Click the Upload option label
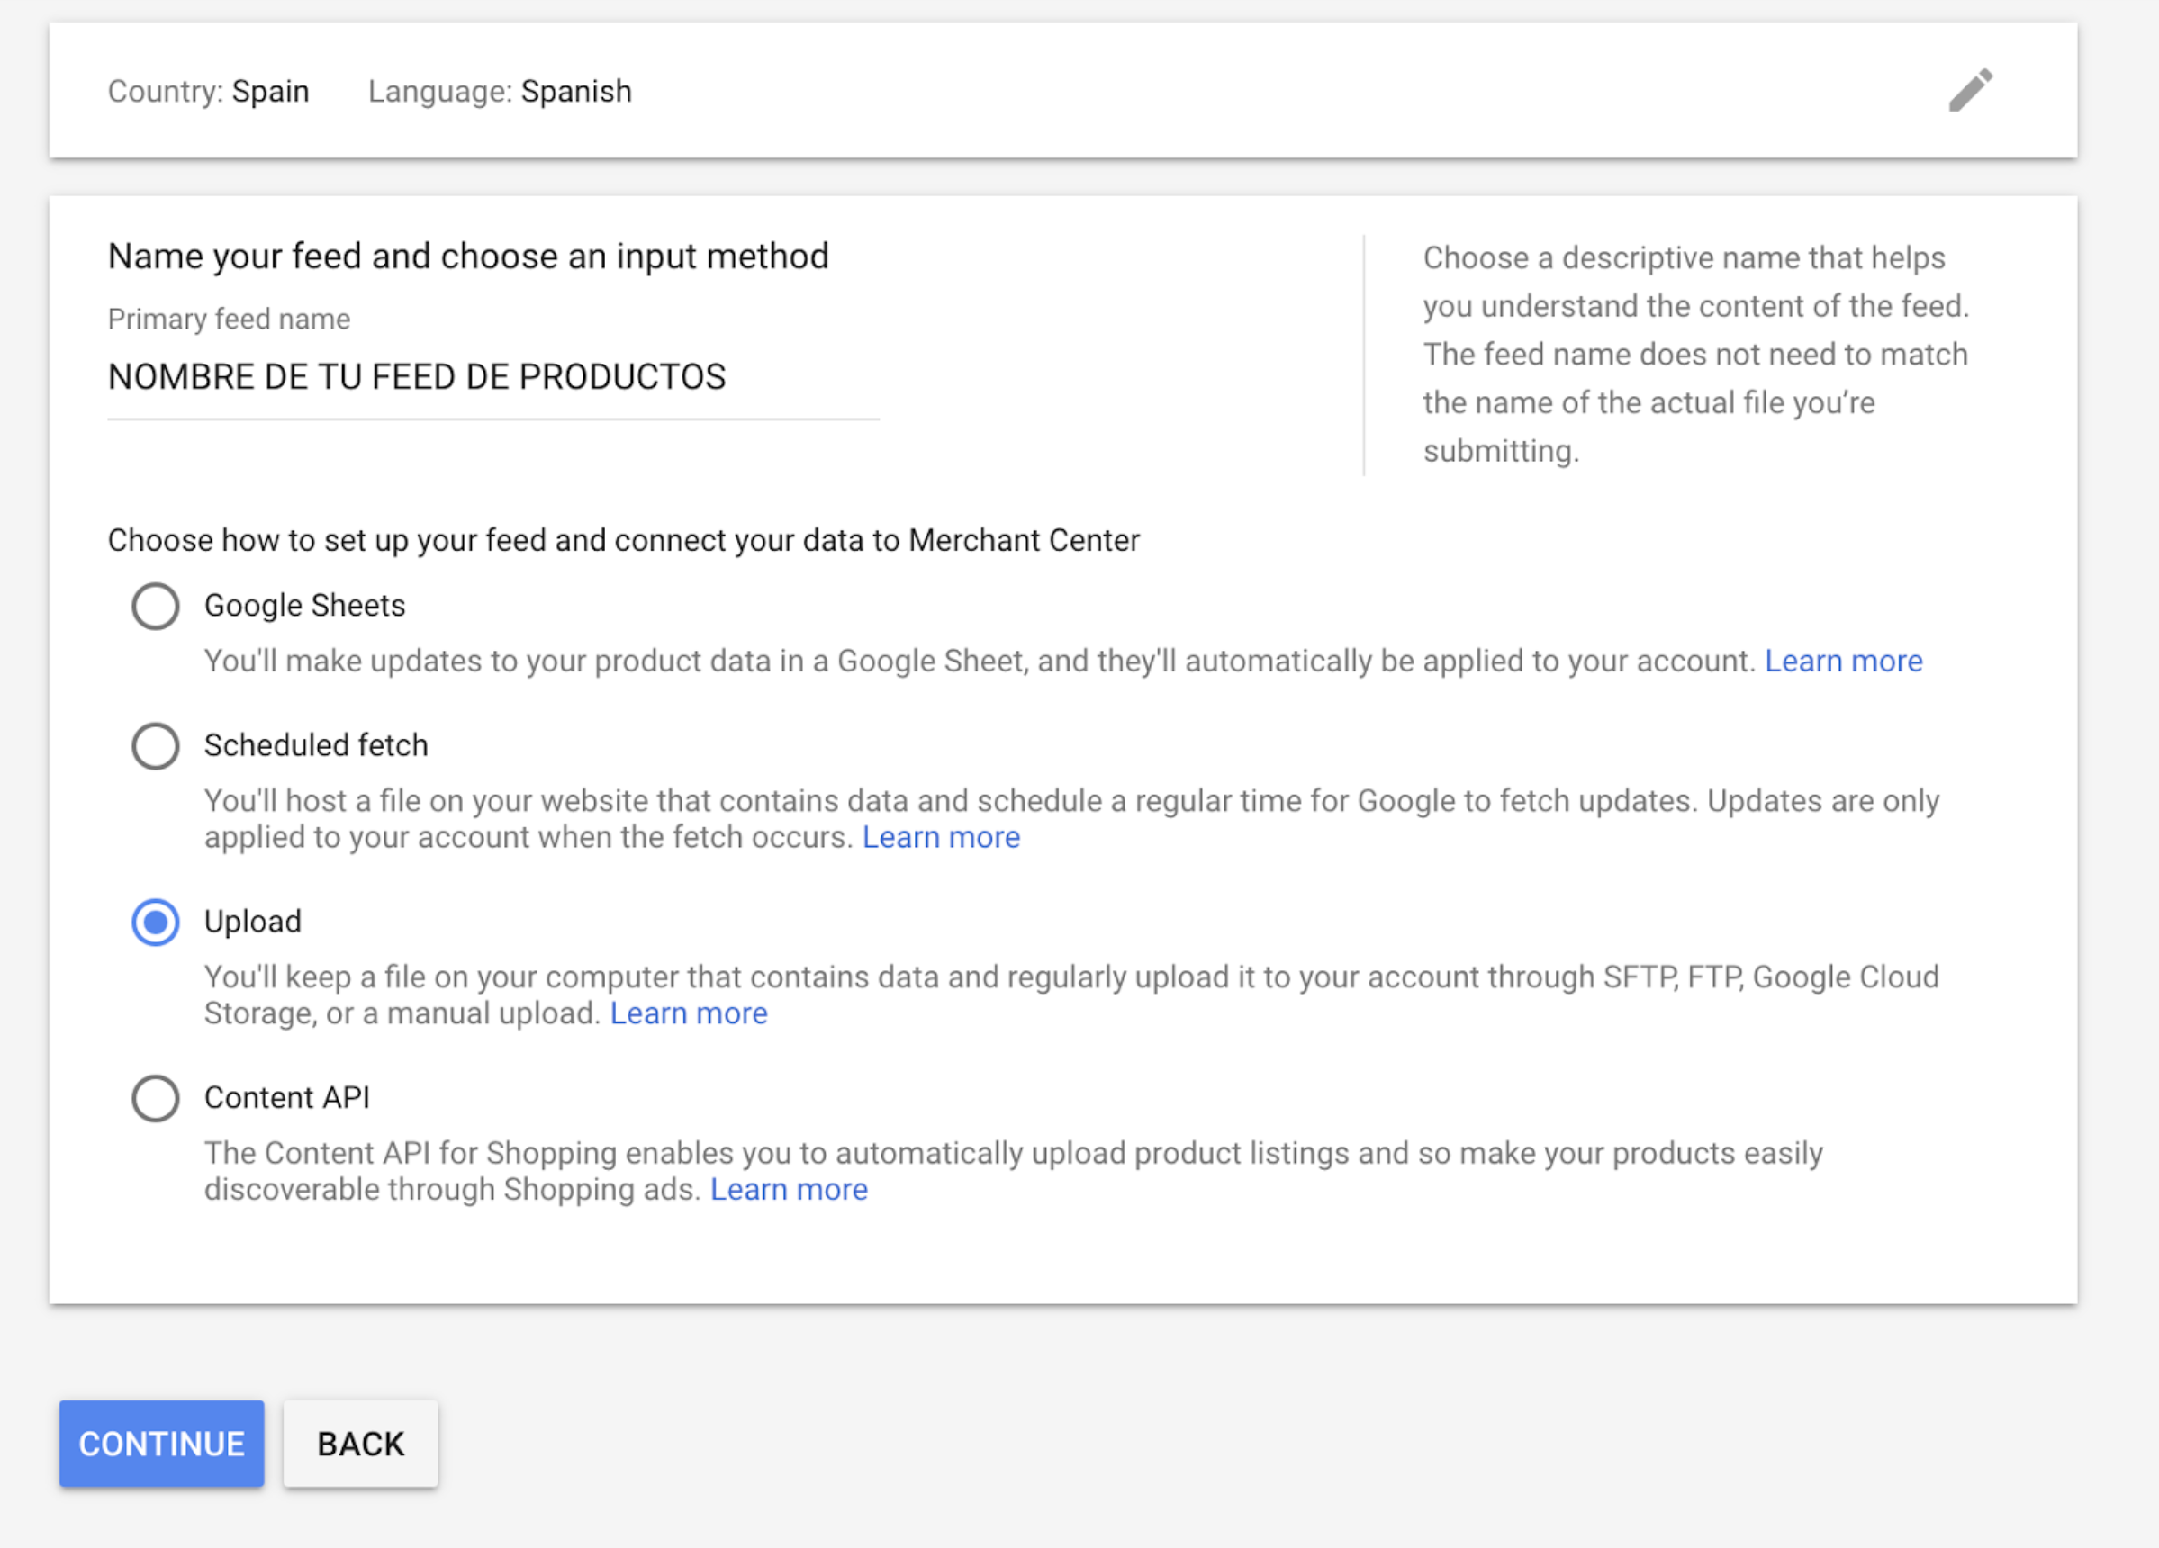 [252, 922]
